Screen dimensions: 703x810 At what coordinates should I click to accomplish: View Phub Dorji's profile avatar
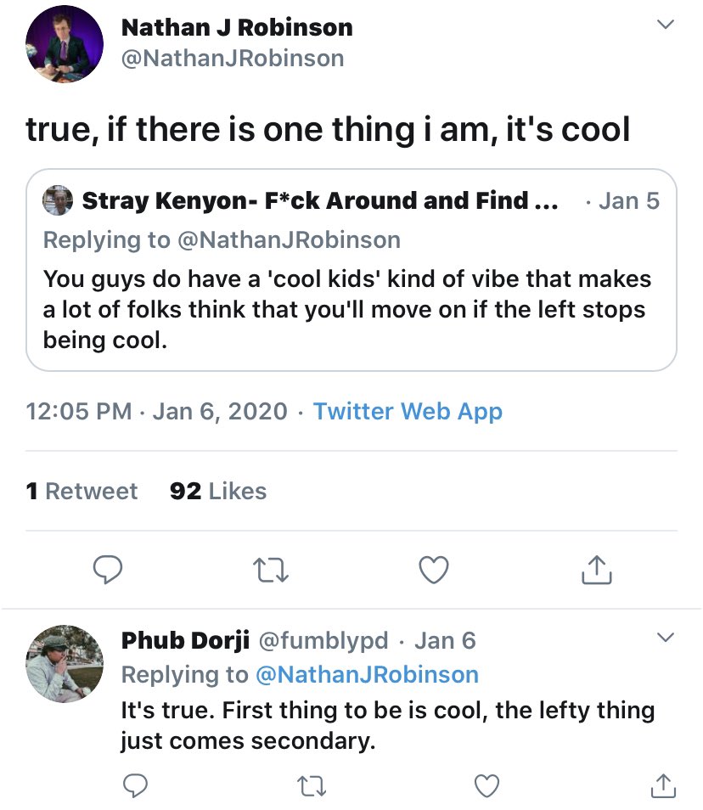(65, 664)
